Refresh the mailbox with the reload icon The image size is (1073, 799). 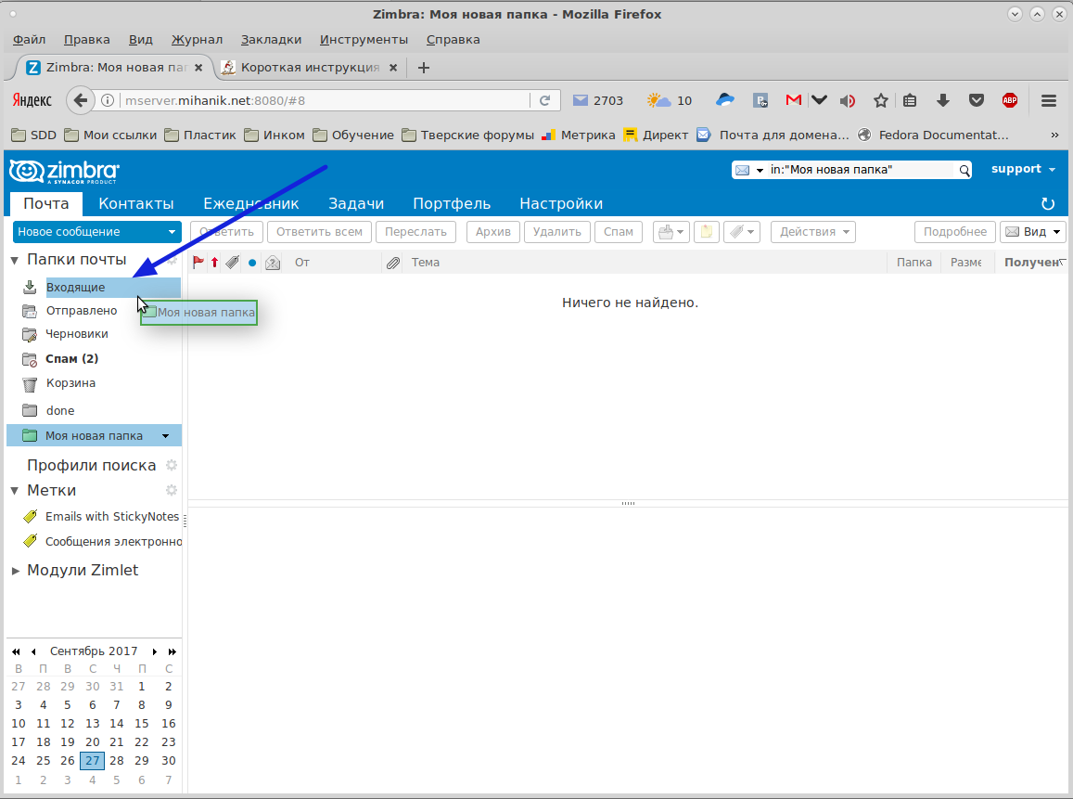click(1048, 203)
